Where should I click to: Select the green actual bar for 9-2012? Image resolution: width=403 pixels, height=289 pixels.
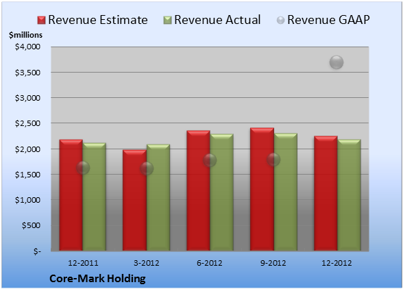tap(286, 192)
